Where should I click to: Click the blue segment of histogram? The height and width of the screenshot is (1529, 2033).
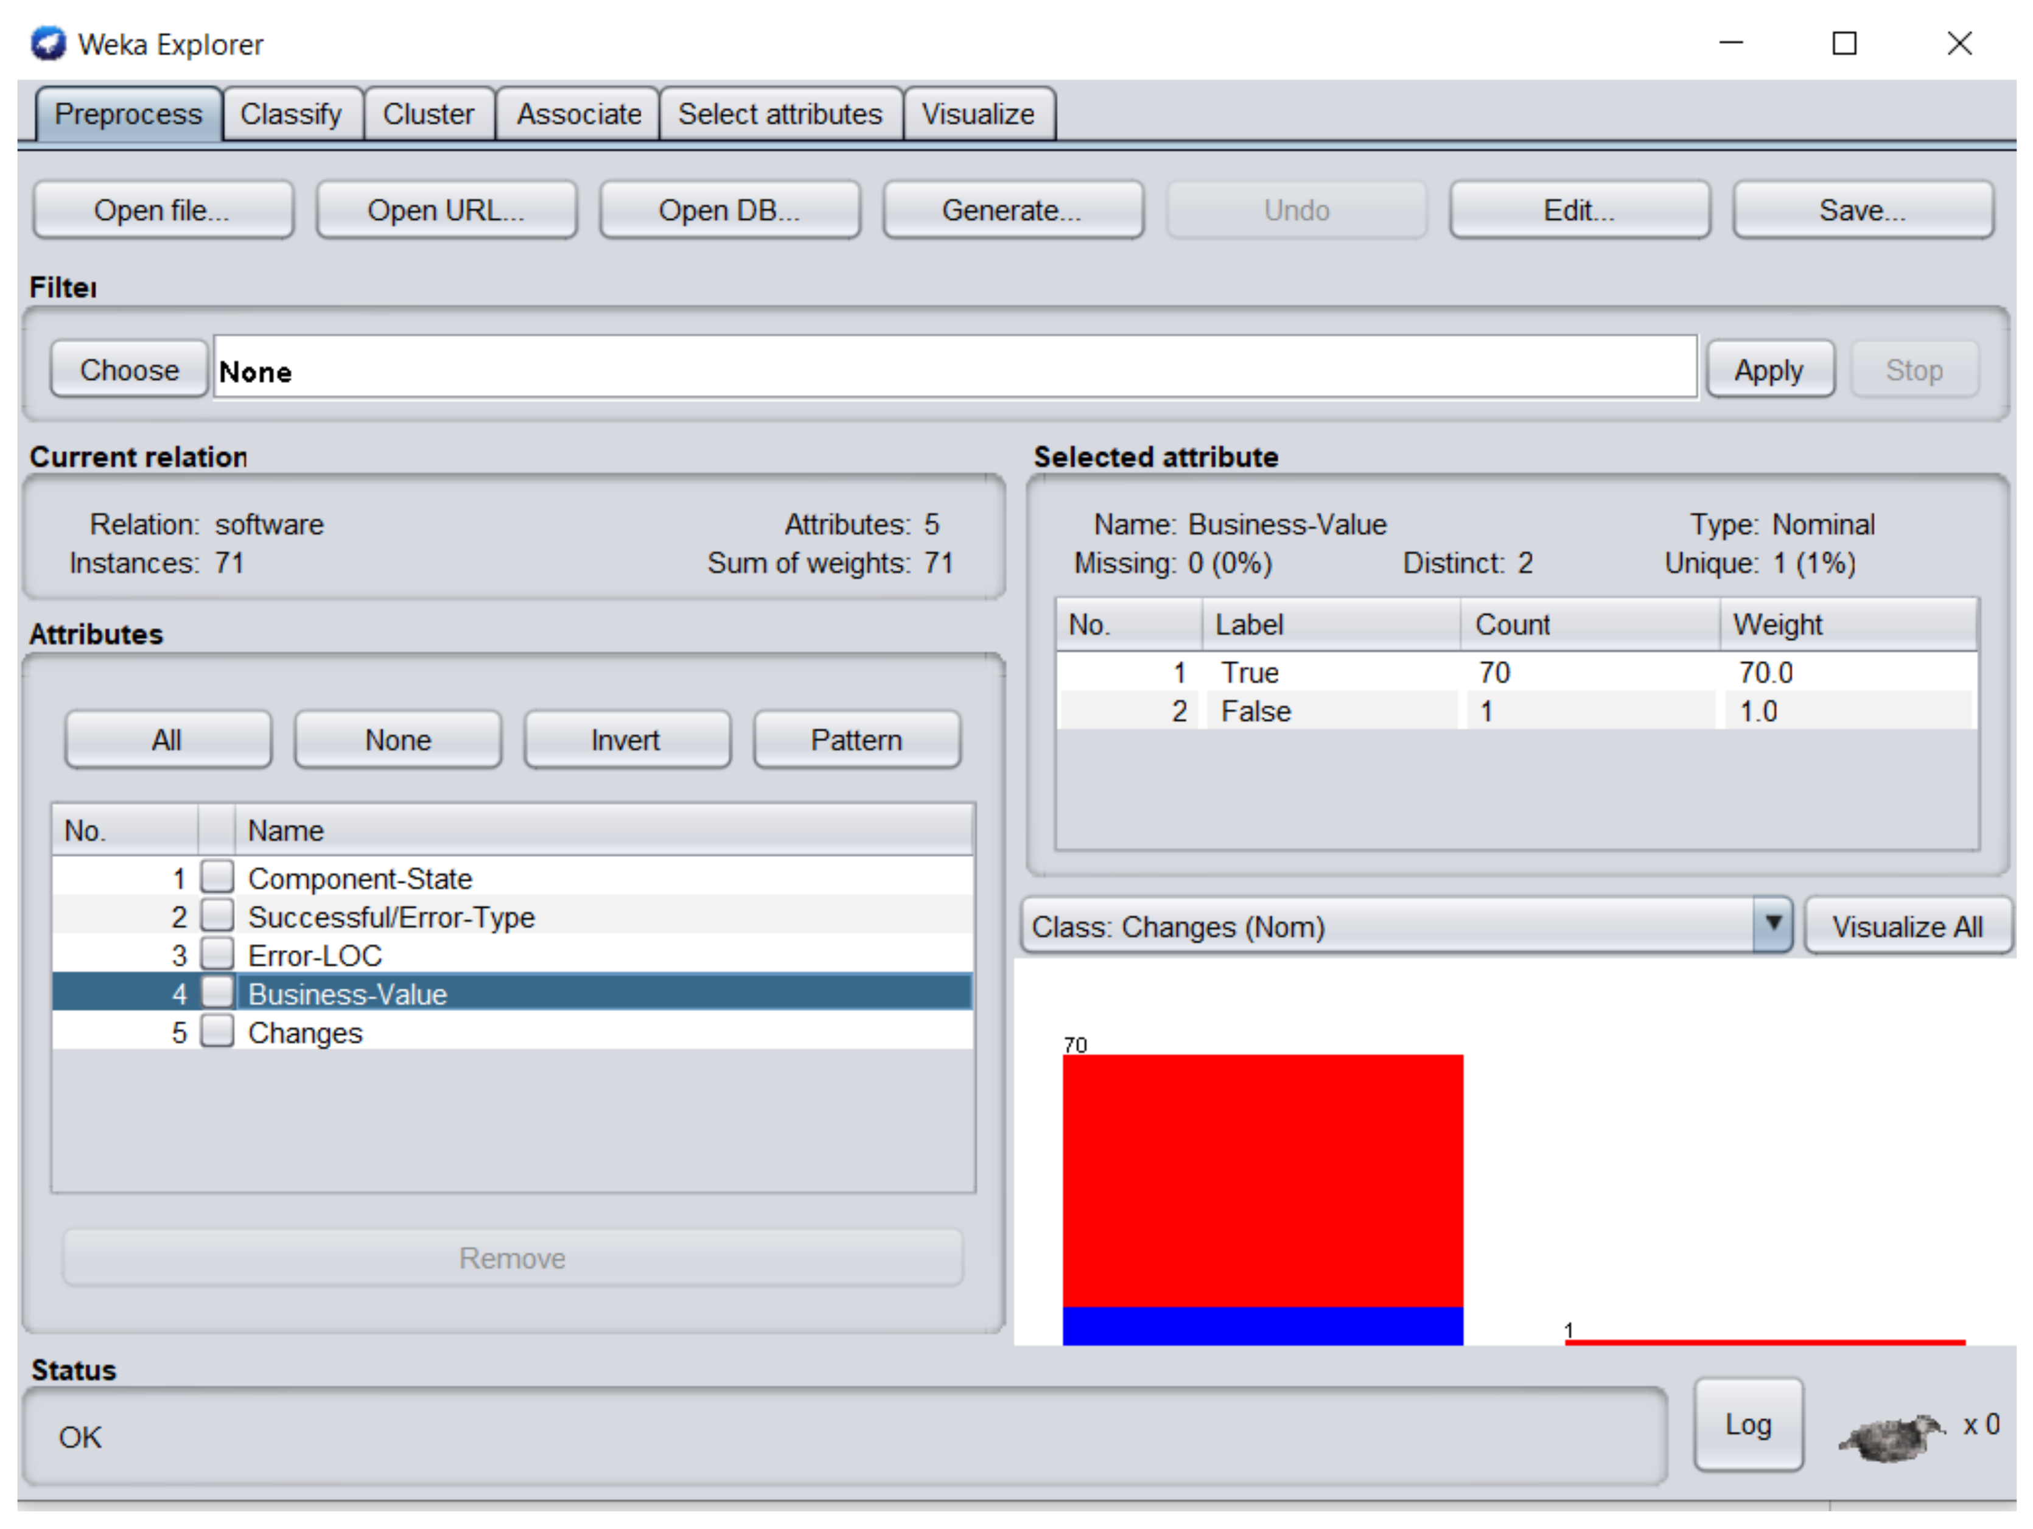(x=1262, y=1325)
